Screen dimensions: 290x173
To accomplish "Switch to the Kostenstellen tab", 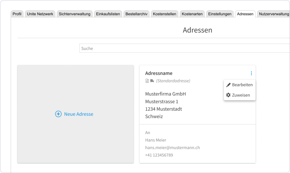I will point(164,14).
